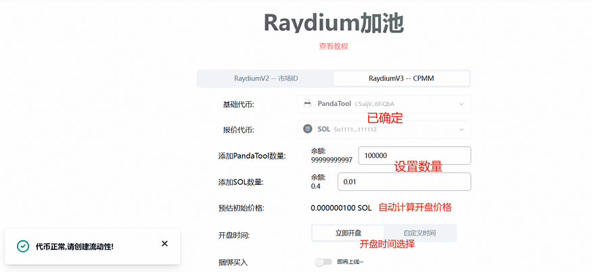Toggle the 捆绑买入 switch
This screenshot has width=592, height=272.
(x=323, y=262)
